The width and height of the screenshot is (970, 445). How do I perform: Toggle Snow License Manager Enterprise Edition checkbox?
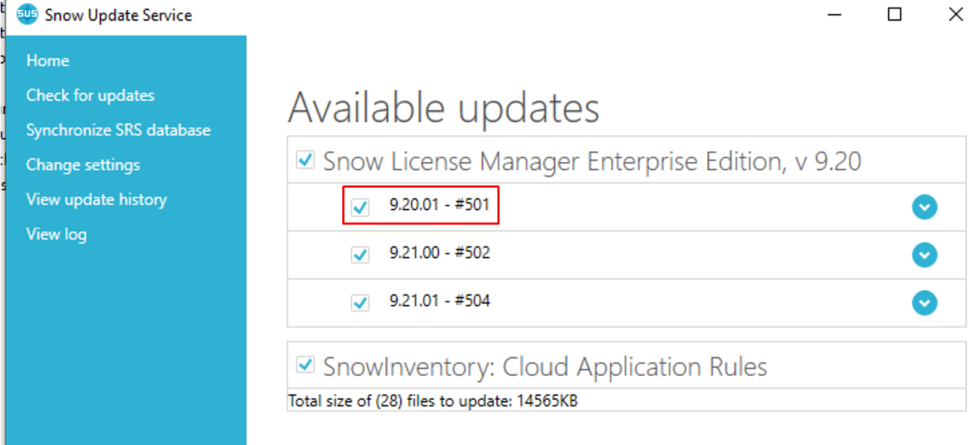(306, 159)
